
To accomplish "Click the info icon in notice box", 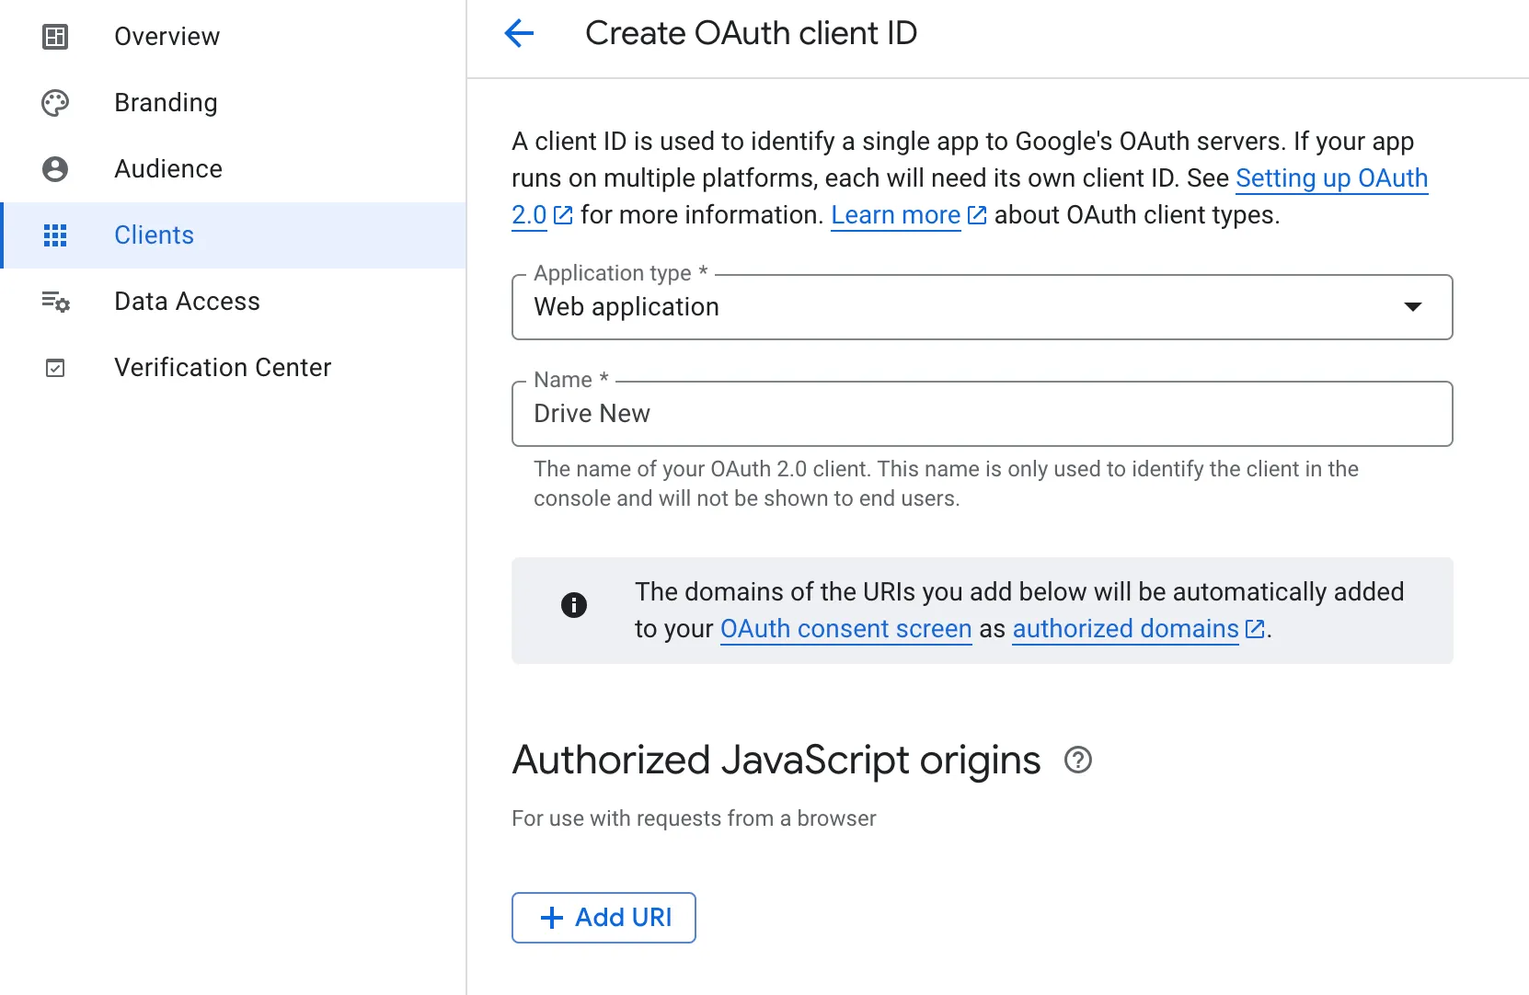I will pyautogui.click(x=574, y=605).
